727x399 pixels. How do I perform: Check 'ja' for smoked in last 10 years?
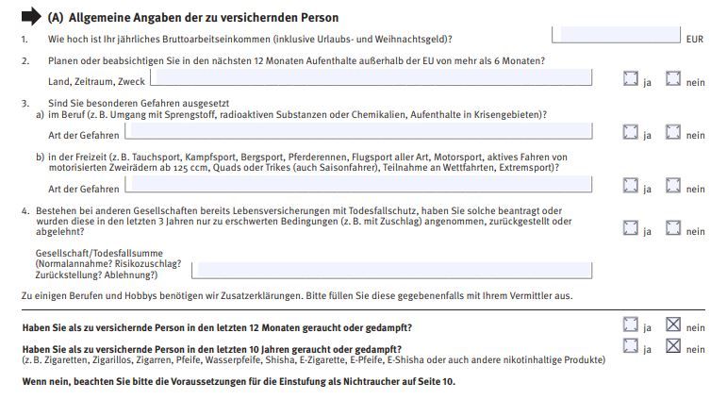631,345
